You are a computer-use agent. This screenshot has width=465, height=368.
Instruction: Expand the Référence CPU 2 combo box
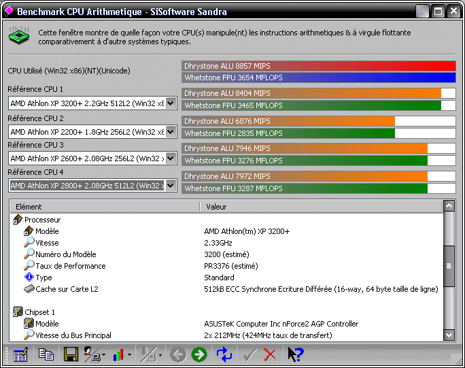(x=171, y=131)
